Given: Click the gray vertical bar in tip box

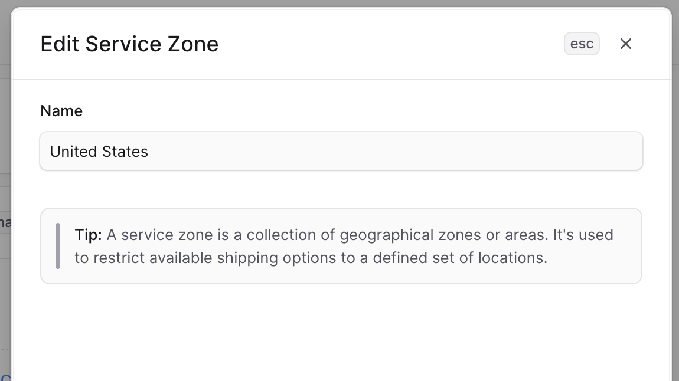Looking at the screenshot, I should click(x=58, y=246).
